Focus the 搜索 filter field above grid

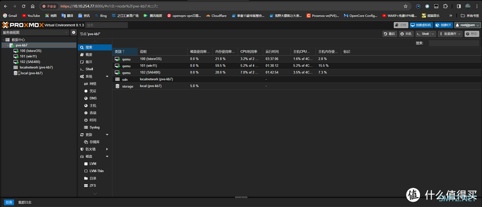point(454,43)
